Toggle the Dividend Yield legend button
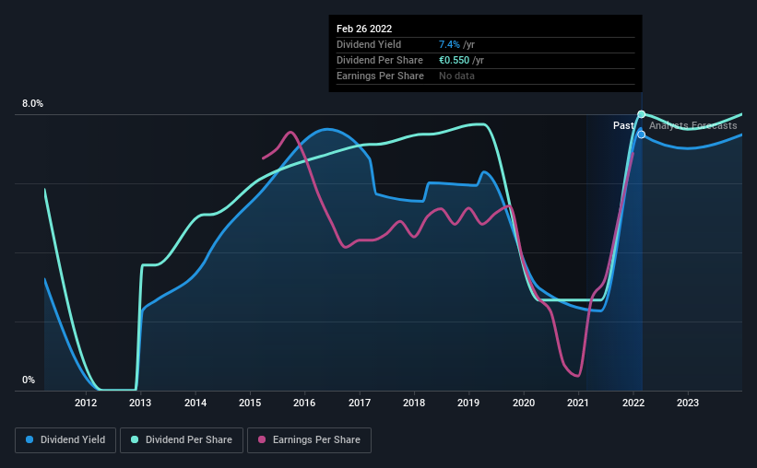This screenshot has height=468, width=757. pyautogui.click(x=65, y=440)
